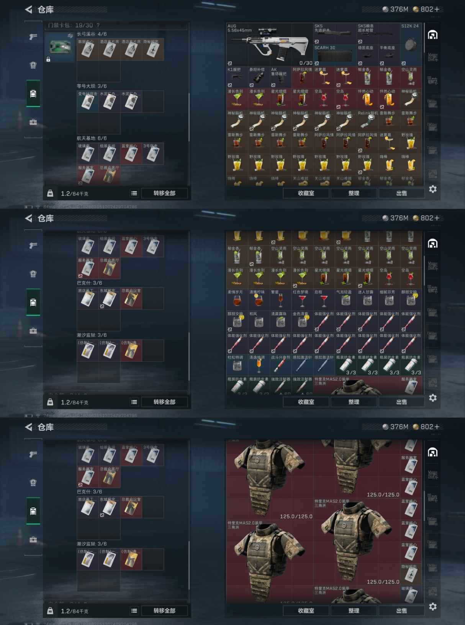This screenshot has width=465, height=625.
Task: Toggle the list view icon next to the topmost 转移全部
Action: pos(134,193)
